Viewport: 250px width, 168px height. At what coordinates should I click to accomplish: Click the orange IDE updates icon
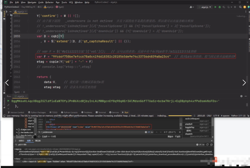[245, 7]
